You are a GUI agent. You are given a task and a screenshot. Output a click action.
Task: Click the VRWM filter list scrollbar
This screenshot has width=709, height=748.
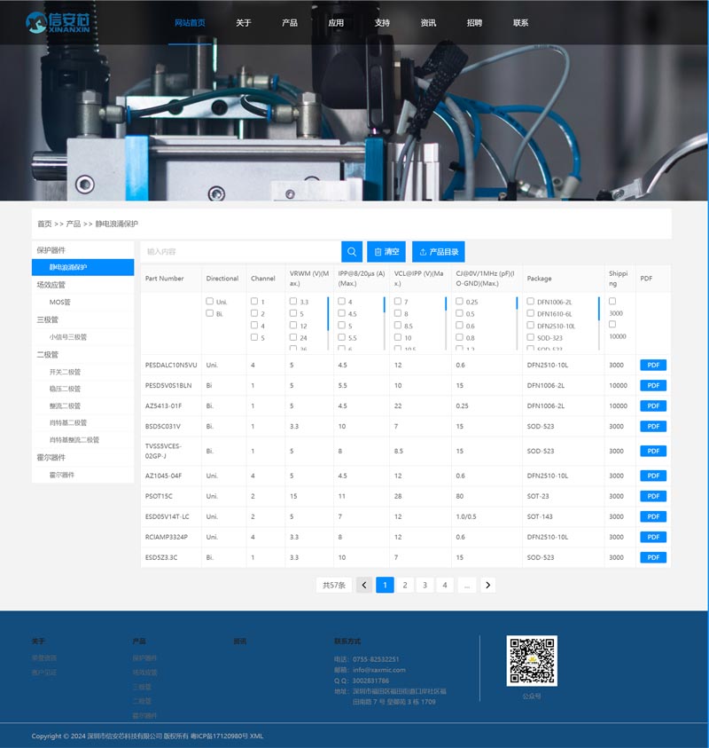click(328, 314)
